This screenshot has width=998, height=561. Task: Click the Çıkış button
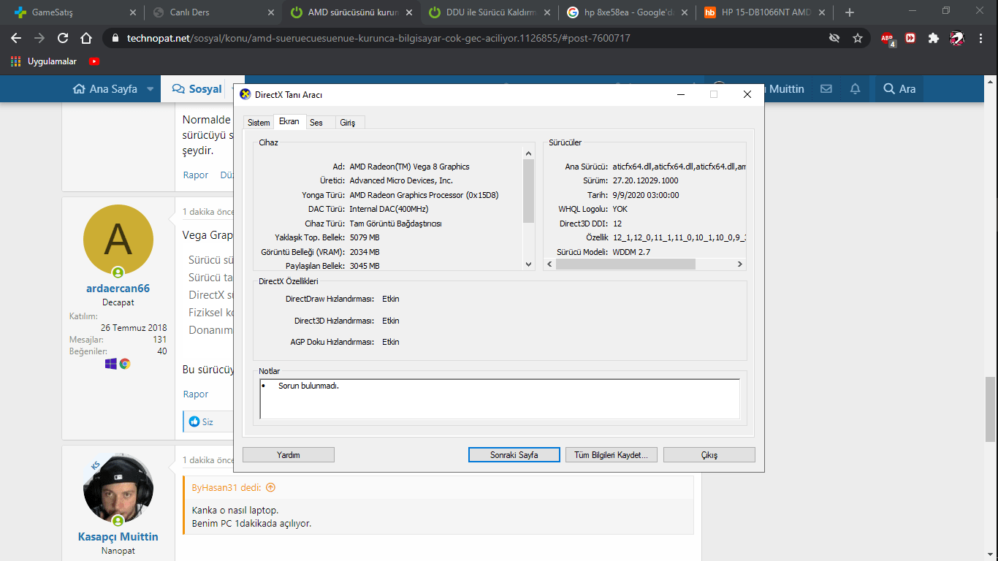pyautogui.click(x=709, y=454)
